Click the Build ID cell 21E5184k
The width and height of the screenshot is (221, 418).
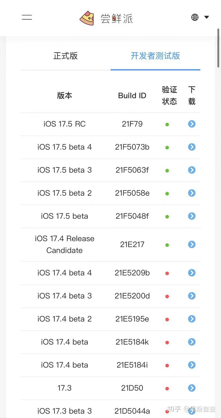132,342
